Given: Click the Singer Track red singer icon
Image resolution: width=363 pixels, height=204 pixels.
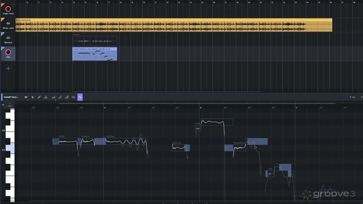Looking at the screenshot, I should click(8, 9).
